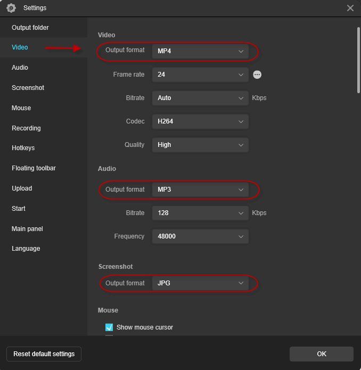Toggle the Show mouse cursor checkbox

click(x=109, y=327)
